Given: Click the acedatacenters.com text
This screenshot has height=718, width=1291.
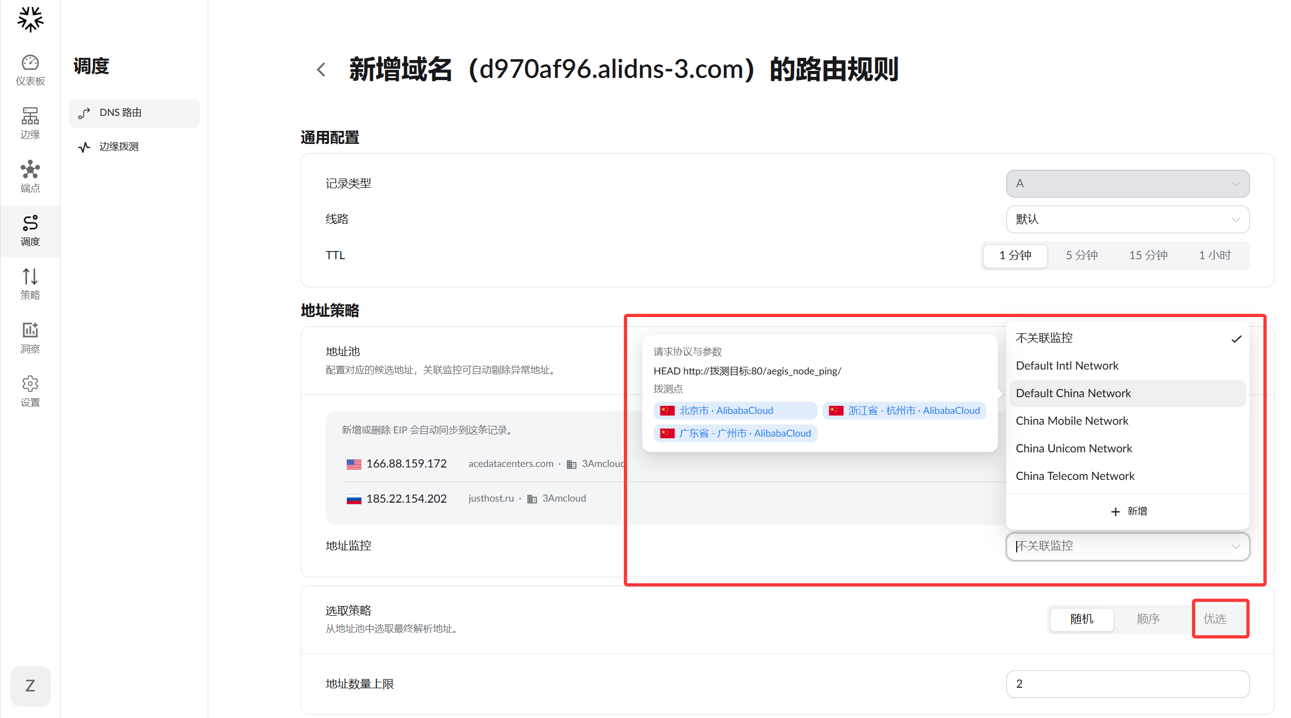Looking at the screenshot, I should click(x=511, y=464).
